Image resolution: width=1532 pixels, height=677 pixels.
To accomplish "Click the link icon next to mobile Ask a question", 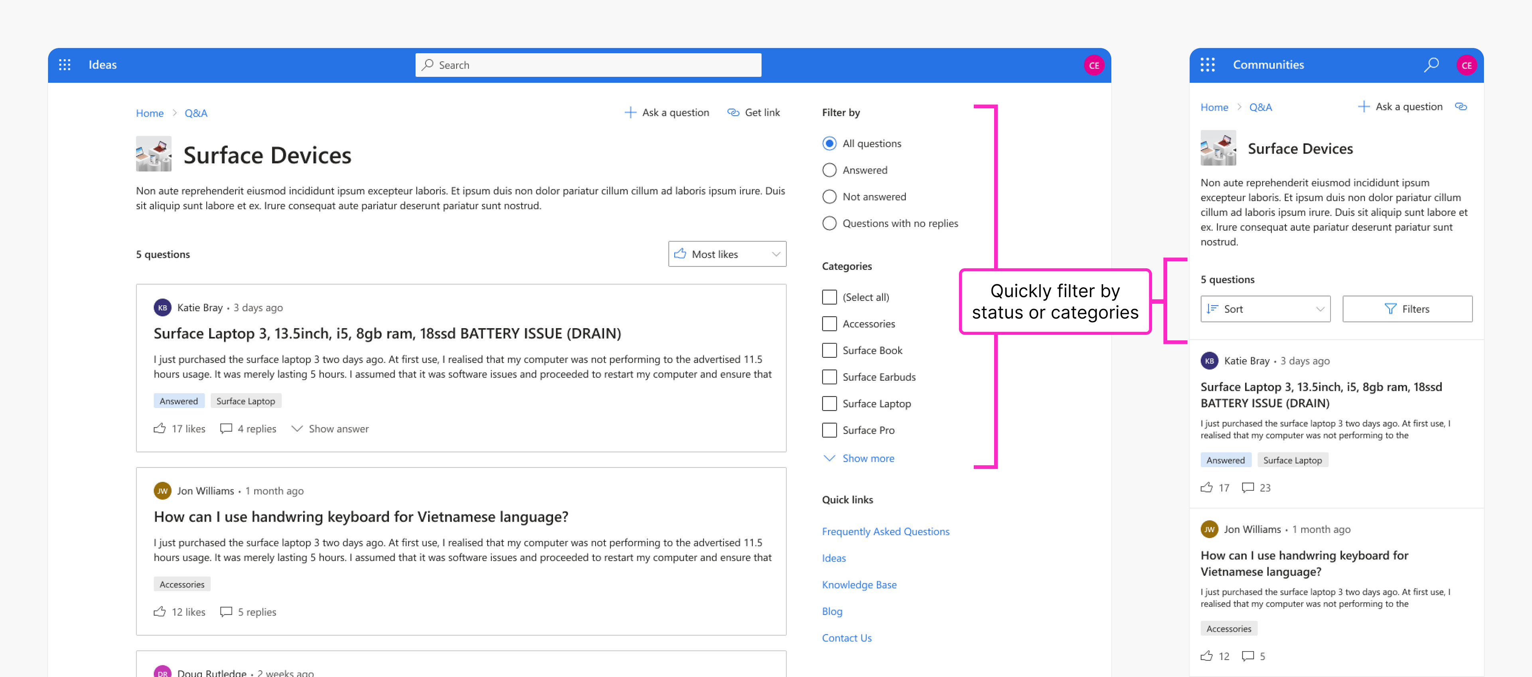I will point(1461,107).
